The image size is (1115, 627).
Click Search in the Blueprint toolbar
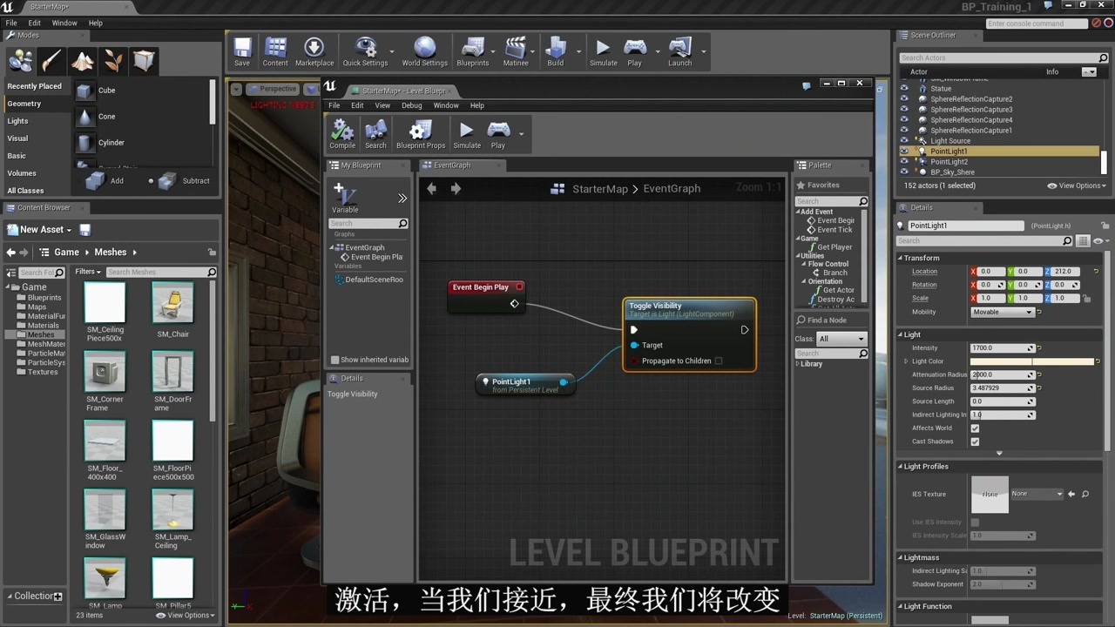click(375, 134)
